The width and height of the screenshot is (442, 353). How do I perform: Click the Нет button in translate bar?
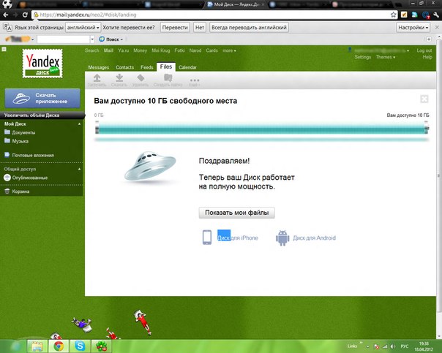(200, 28)
